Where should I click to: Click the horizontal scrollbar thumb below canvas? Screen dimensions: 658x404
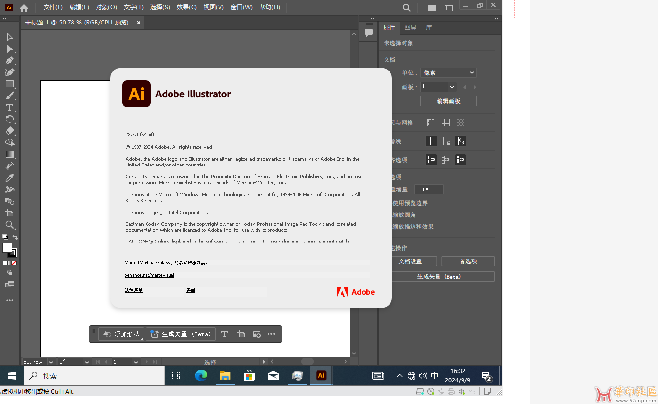307,362
